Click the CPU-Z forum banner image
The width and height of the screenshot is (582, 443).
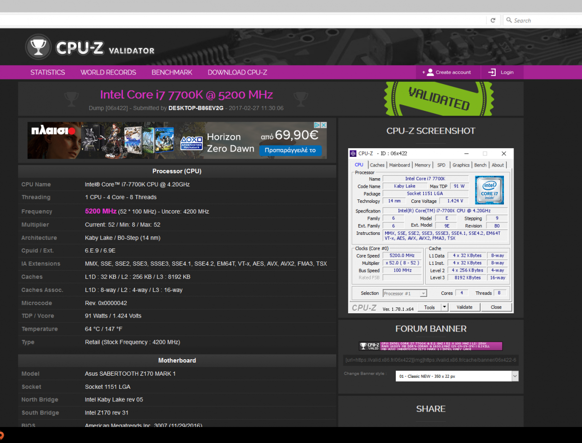pyautogui.click(x=431, y=346)
